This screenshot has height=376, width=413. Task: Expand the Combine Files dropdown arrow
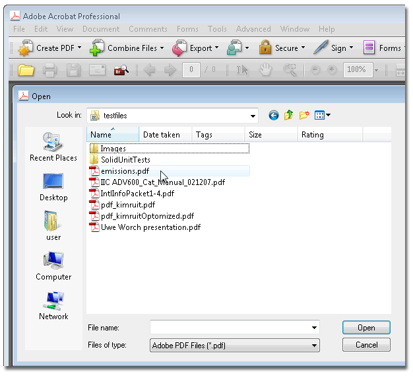162,48
